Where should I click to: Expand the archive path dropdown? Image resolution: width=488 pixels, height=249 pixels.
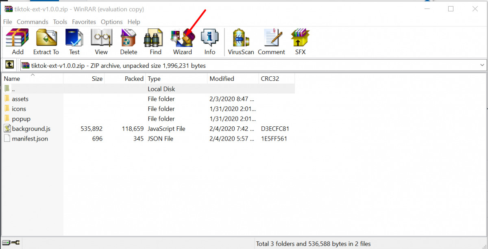tap(482, 65)
